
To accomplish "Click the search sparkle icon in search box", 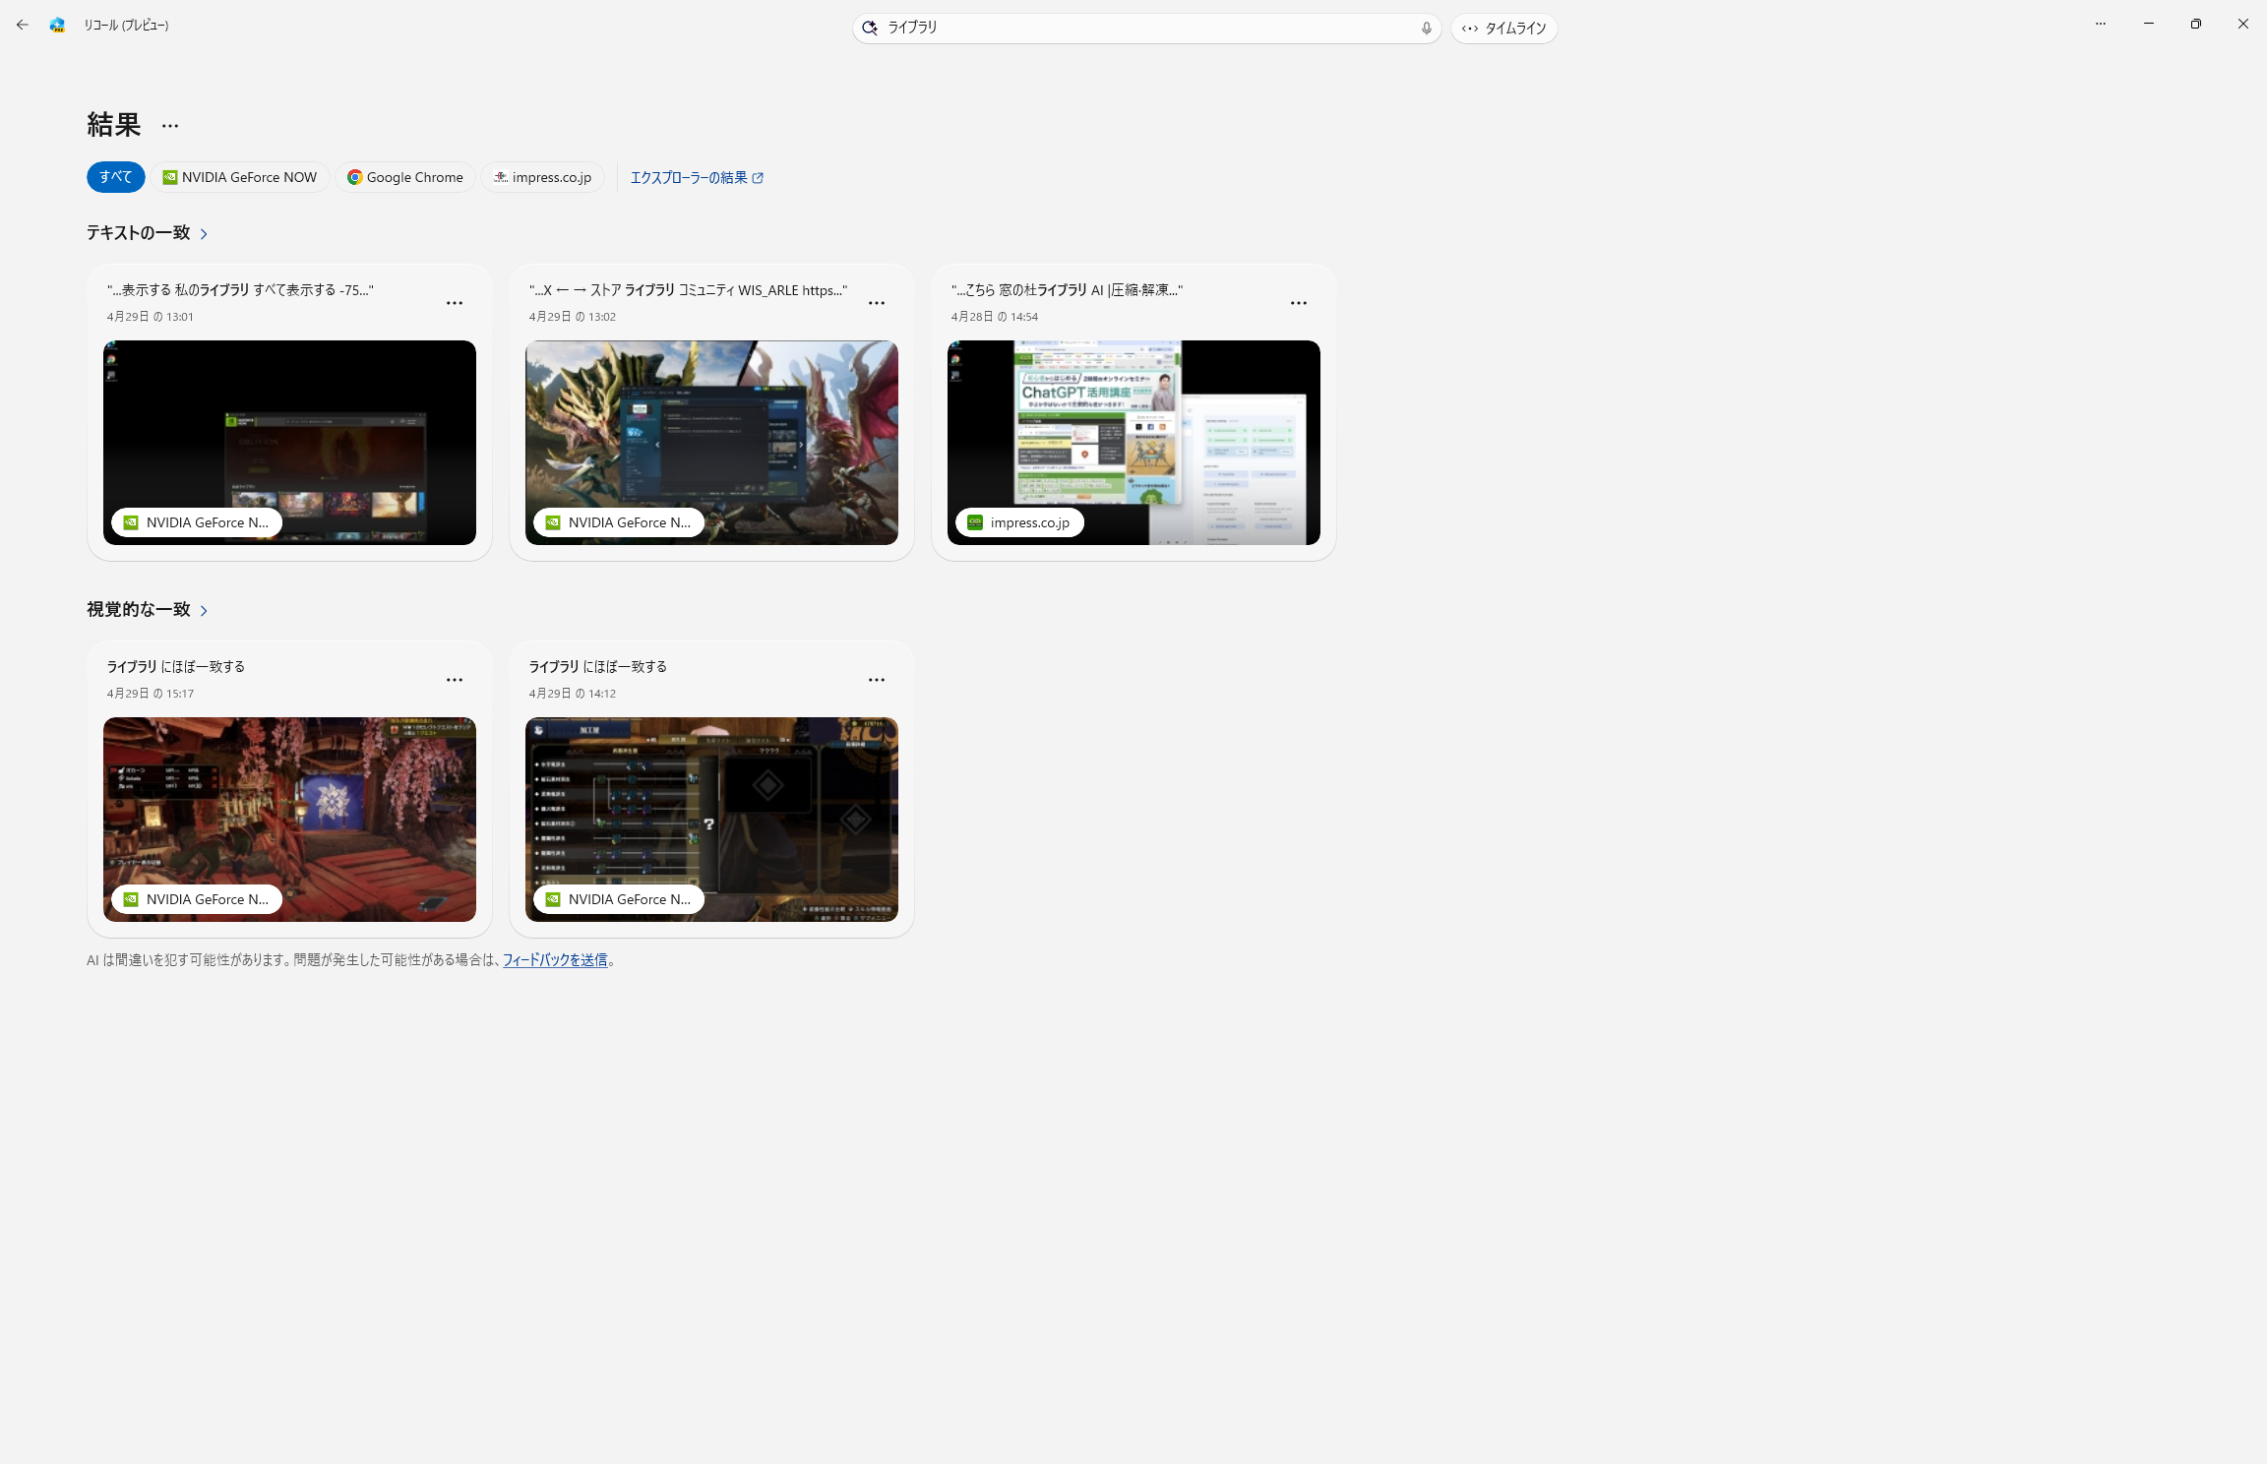I will tap(870, 28).
